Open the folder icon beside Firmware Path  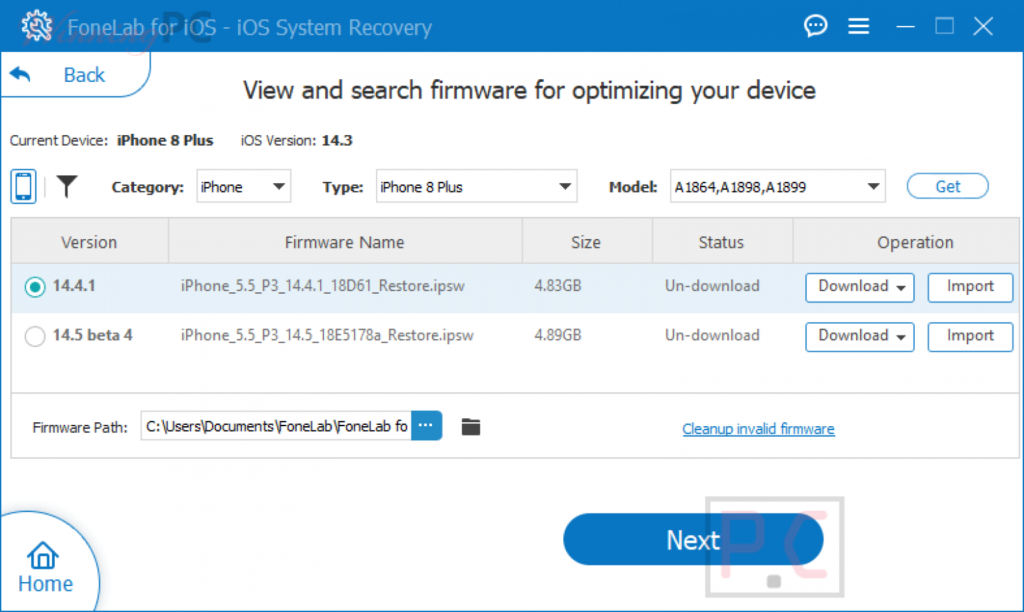471,426
